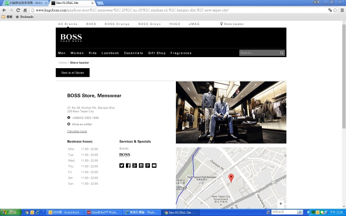Open the Chrome menu icon

pyautogui.click(x=342, y=10)
